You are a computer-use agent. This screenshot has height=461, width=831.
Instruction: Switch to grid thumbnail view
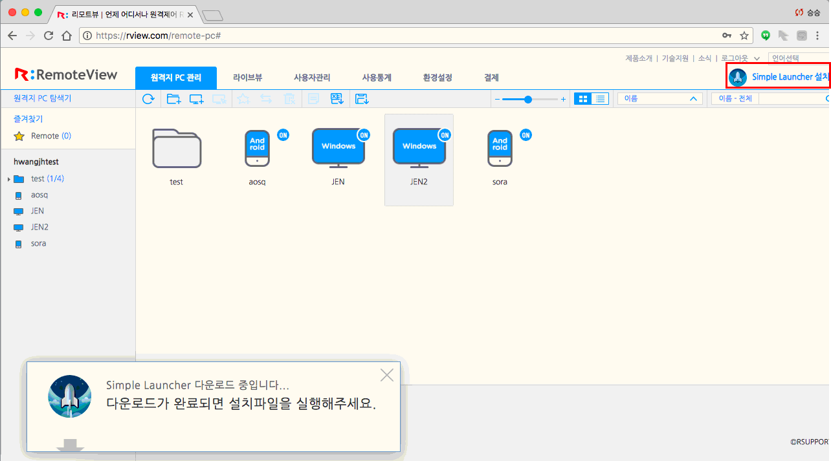click(x=583, y=99)
